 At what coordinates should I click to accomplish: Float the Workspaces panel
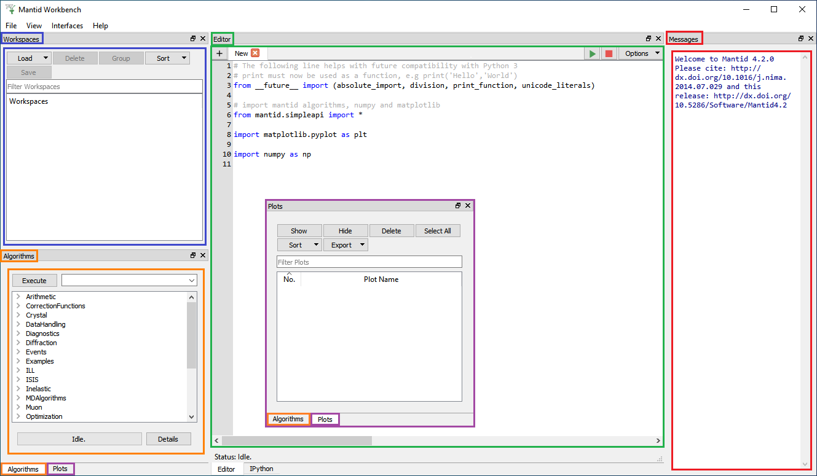(193, 39)
